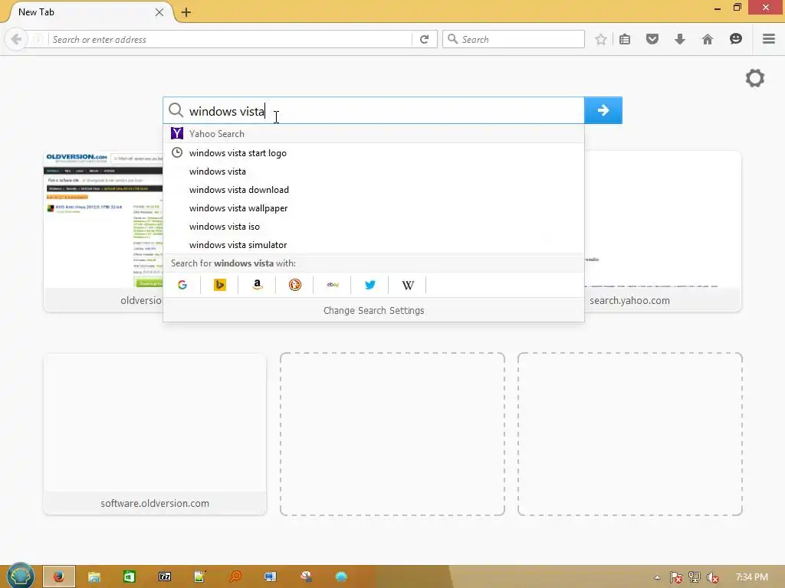Select 'windows vista' suggestion in dropdown
The height and width of the screenshot is (588, 785).
(x=373, y=171)
